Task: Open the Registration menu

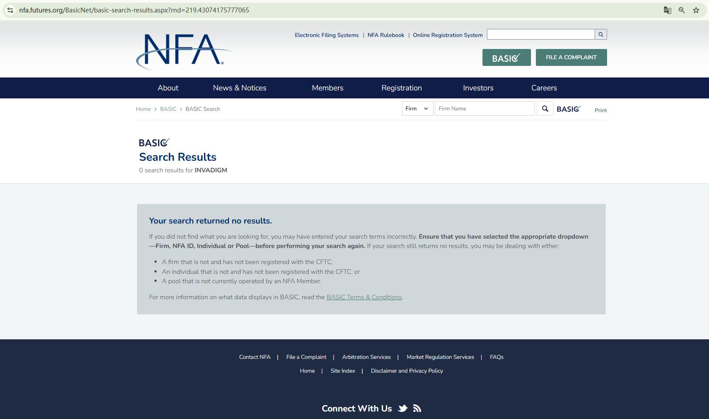Action: (401, 88)
